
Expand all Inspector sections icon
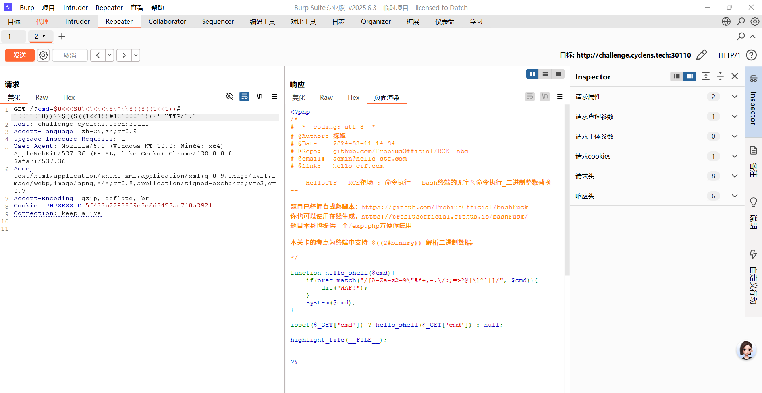[706, 76]
